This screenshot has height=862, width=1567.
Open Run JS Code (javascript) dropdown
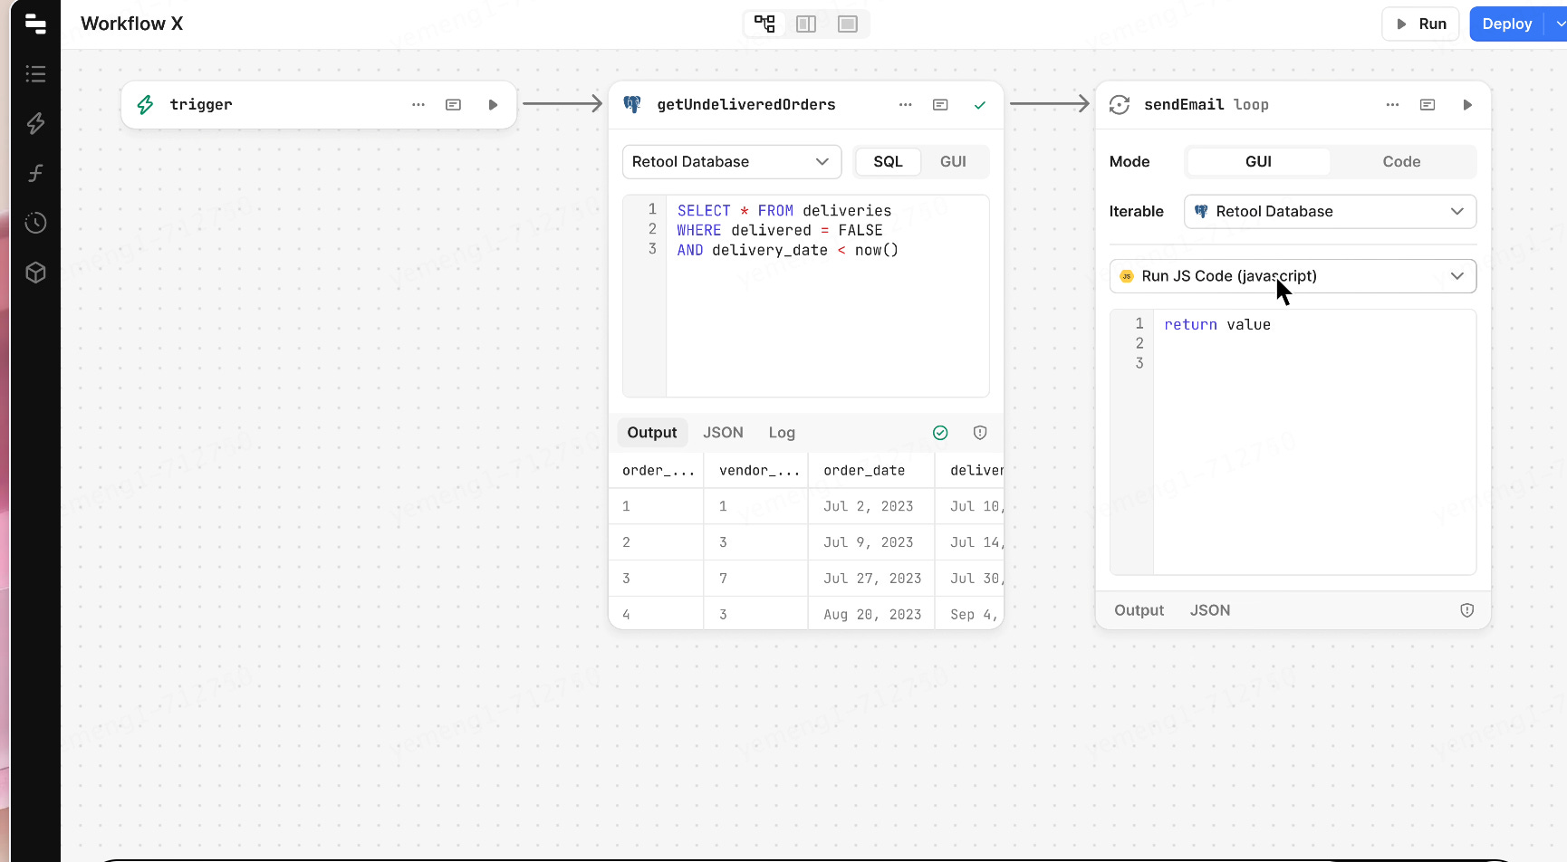pos(1293,276)
